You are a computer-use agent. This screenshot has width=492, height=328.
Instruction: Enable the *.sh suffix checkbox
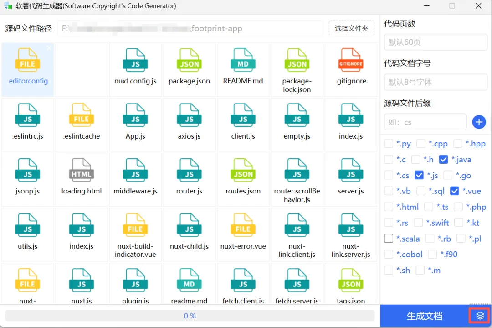point(389,270)
